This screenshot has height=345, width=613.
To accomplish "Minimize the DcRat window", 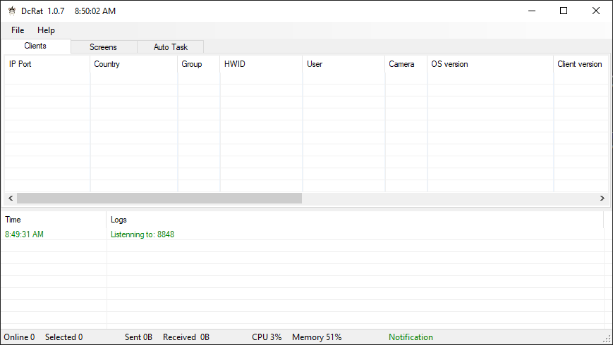I will [x=531, y=11].
